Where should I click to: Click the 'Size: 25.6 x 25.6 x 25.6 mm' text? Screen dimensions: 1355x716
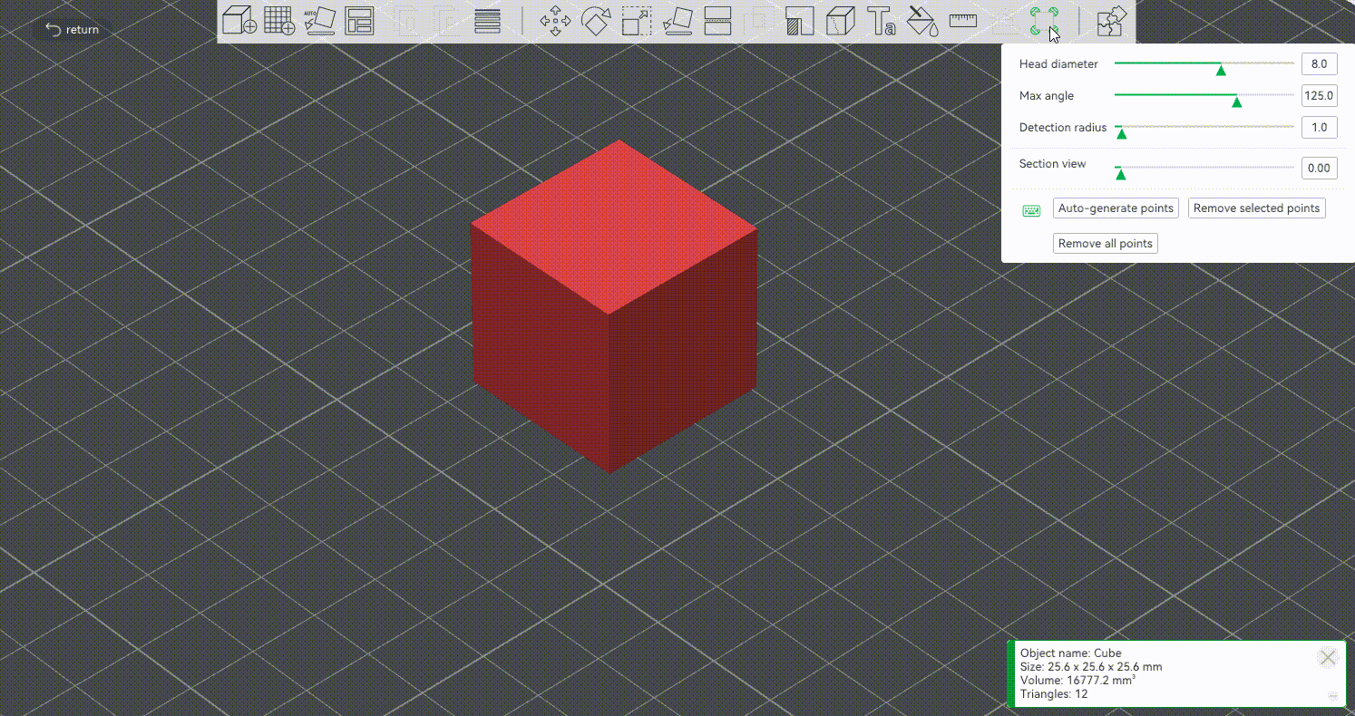click(x=1091, y=667)
